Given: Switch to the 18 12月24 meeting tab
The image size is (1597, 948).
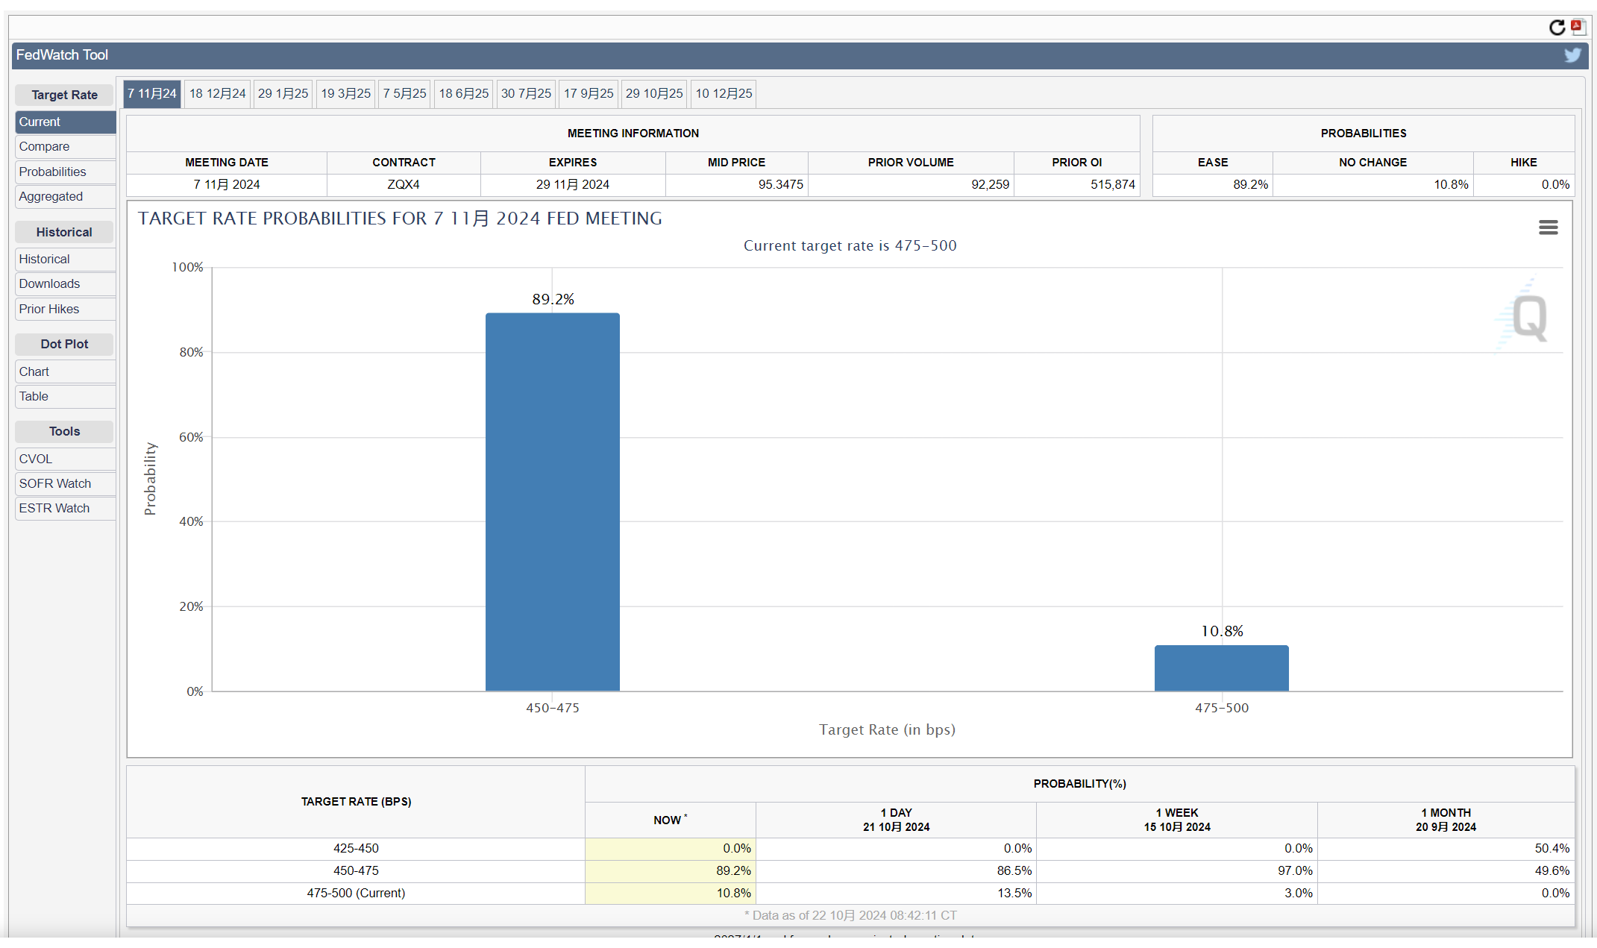Looking at the screenshot, I should tap(217, 92).
